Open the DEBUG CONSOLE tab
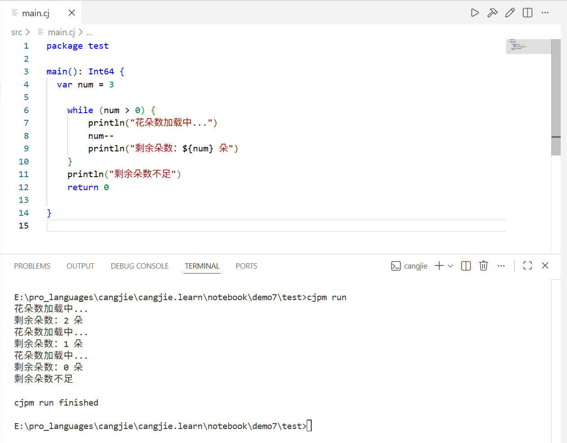 (139, 266)
